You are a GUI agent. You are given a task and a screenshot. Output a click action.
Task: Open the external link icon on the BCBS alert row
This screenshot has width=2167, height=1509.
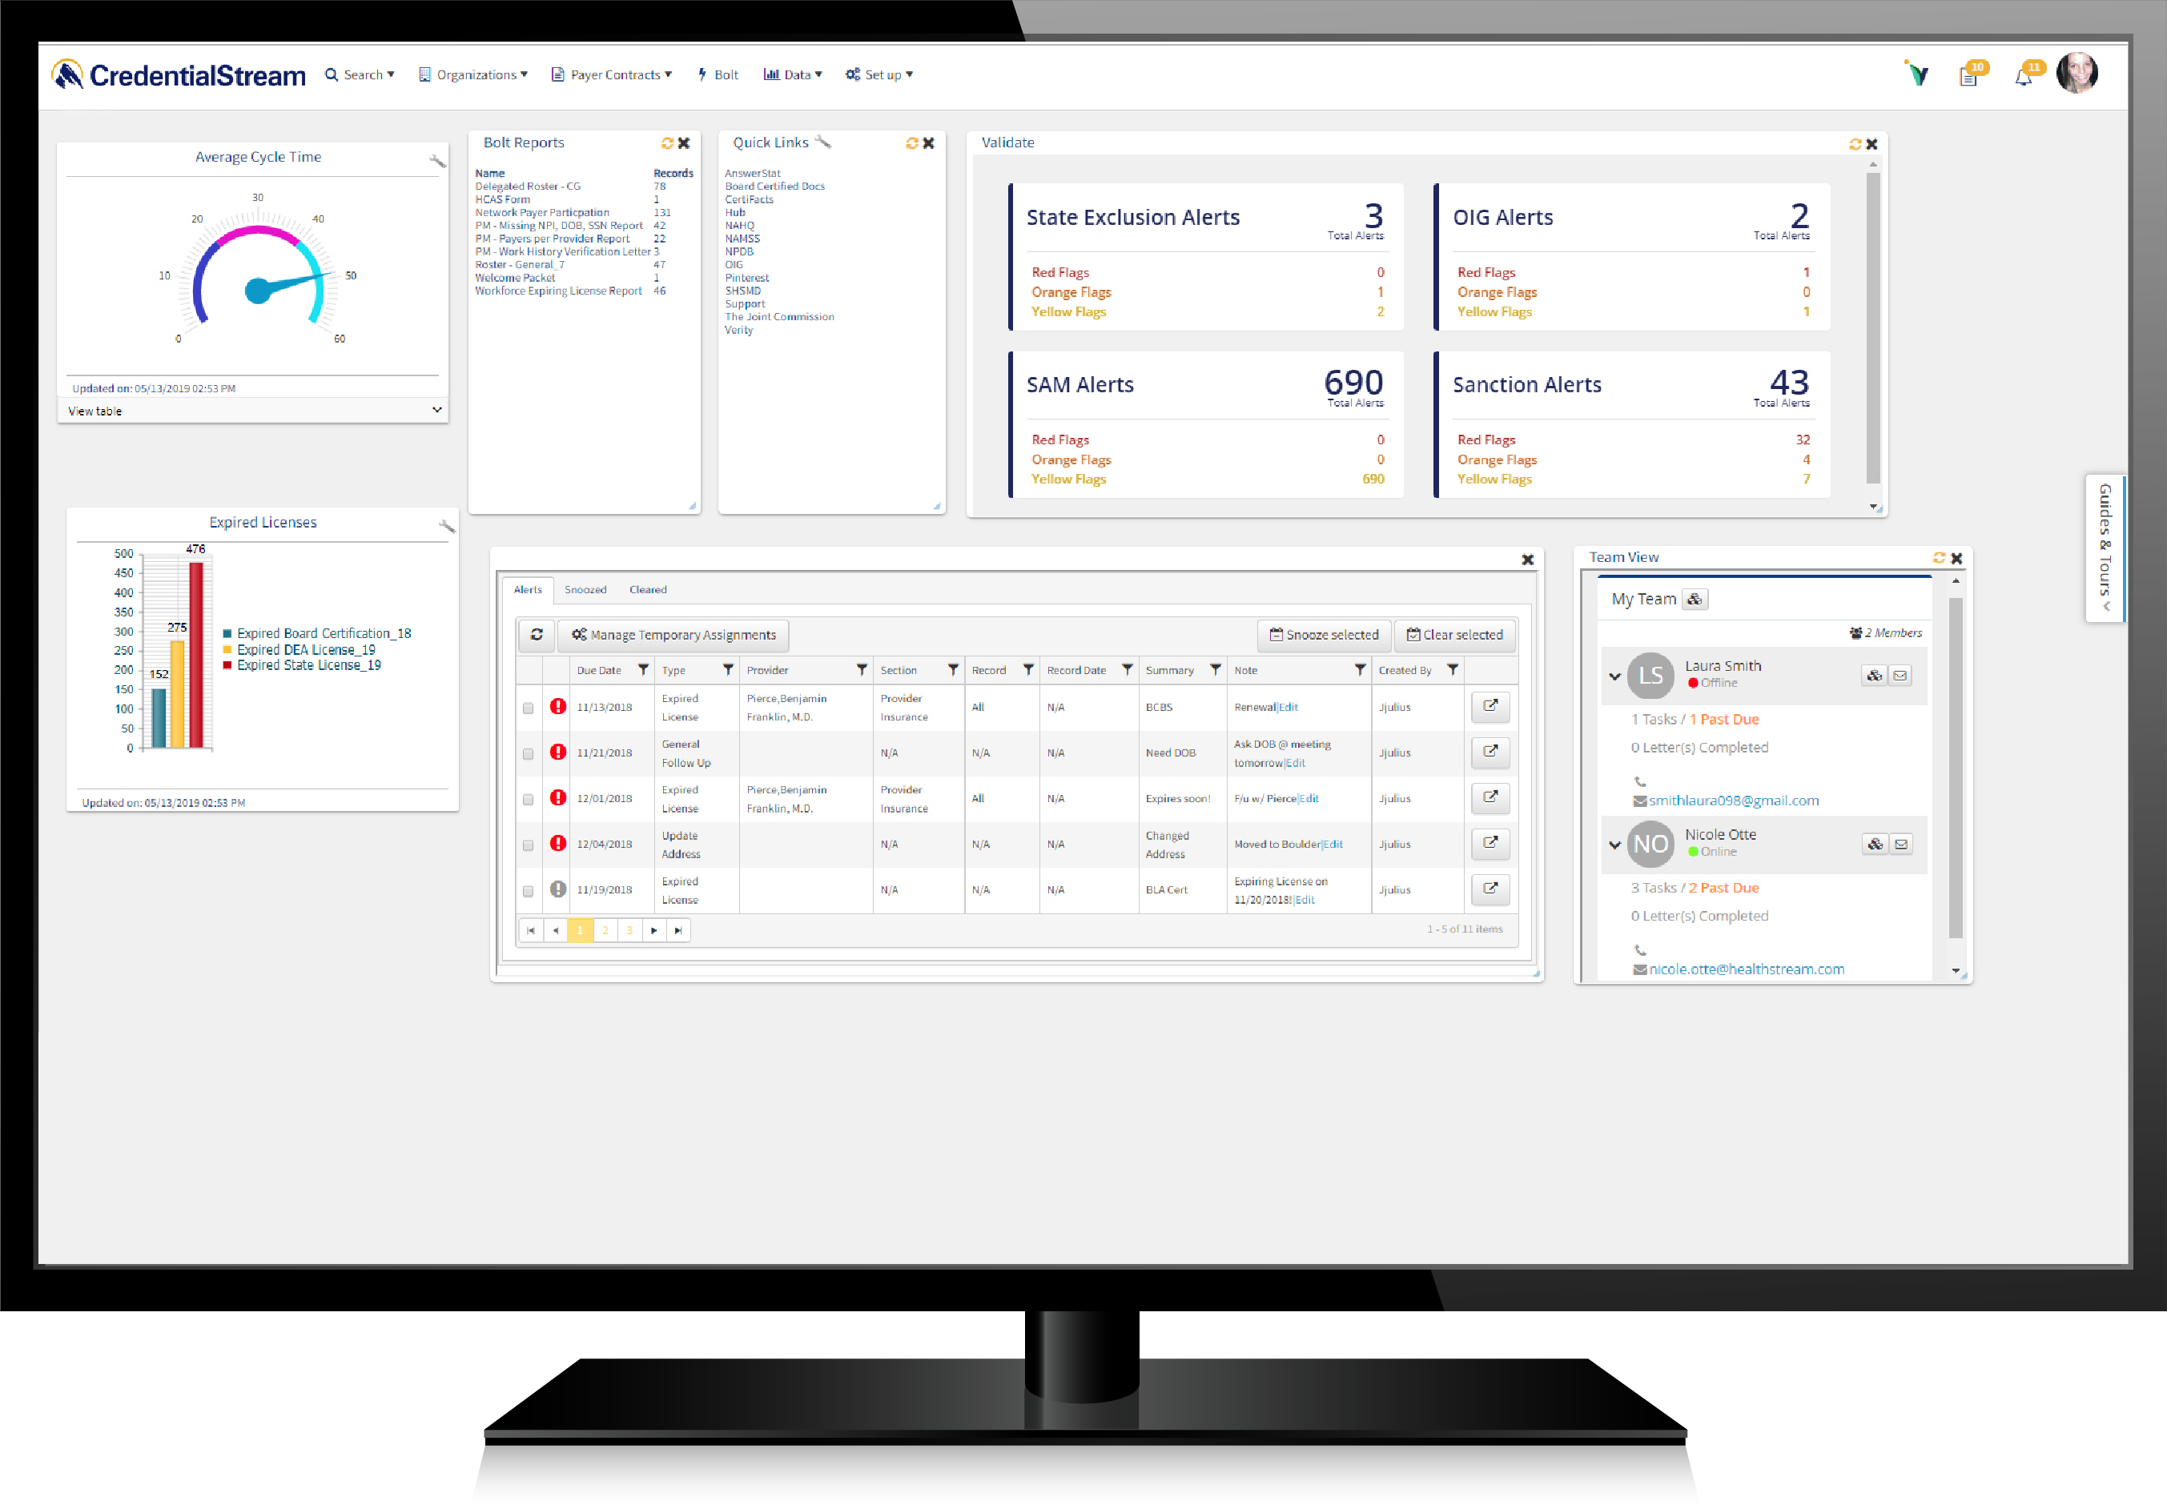click(1490, 706)
